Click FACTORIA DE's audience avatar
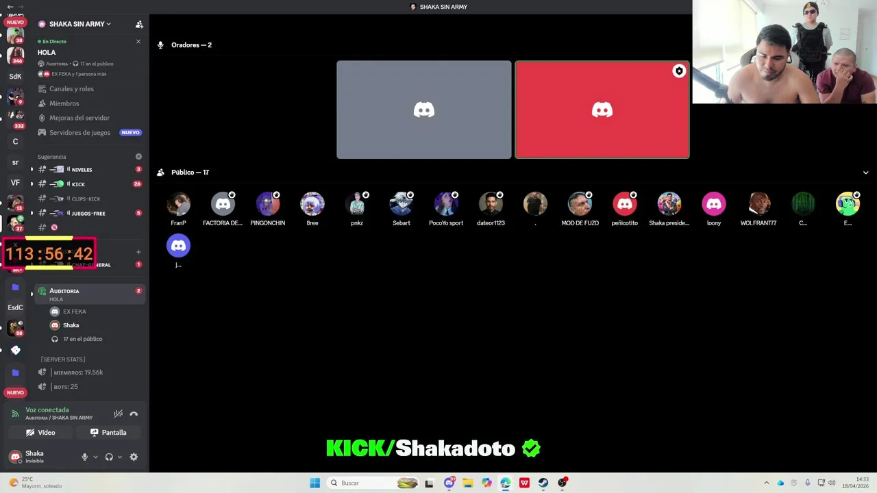Image resolution: width=877 pixels, height=493 pixels. (x=223, y=204)
